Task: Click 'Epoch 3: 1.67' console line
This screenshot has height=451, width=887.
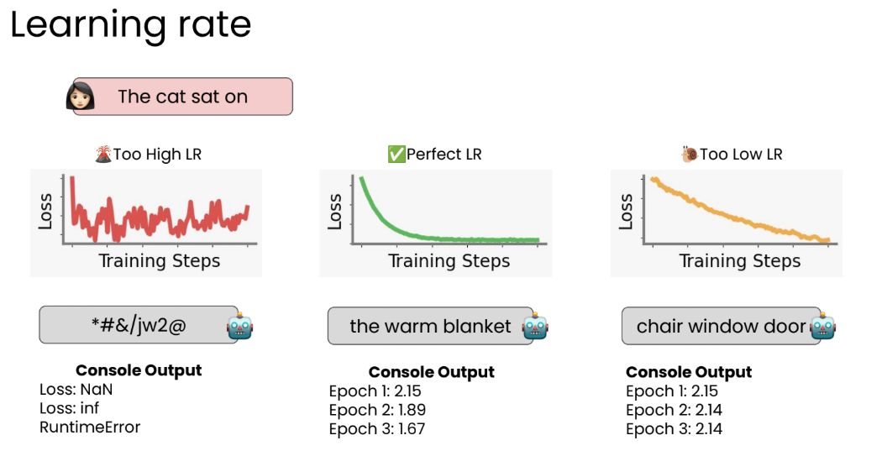Action: click(377, 428)
